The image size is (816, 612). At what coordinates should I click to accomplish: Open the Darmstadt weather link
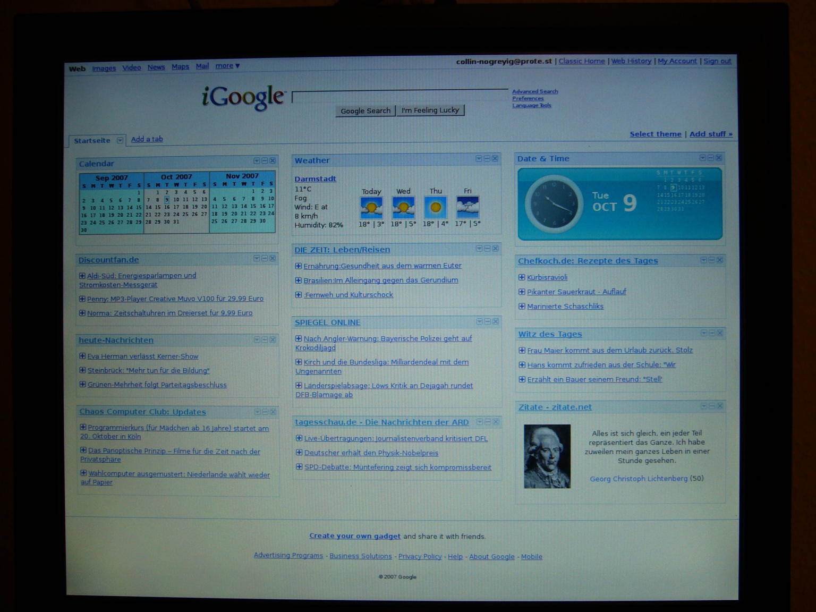coord(315,178)
